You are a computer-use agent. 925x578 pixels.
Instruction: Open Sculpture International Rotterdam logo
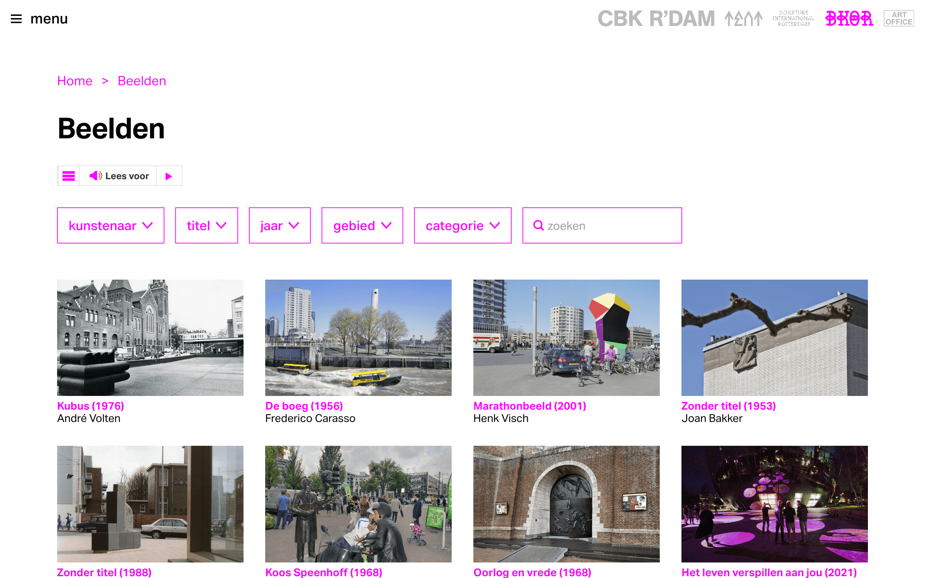tap(793, 18)
